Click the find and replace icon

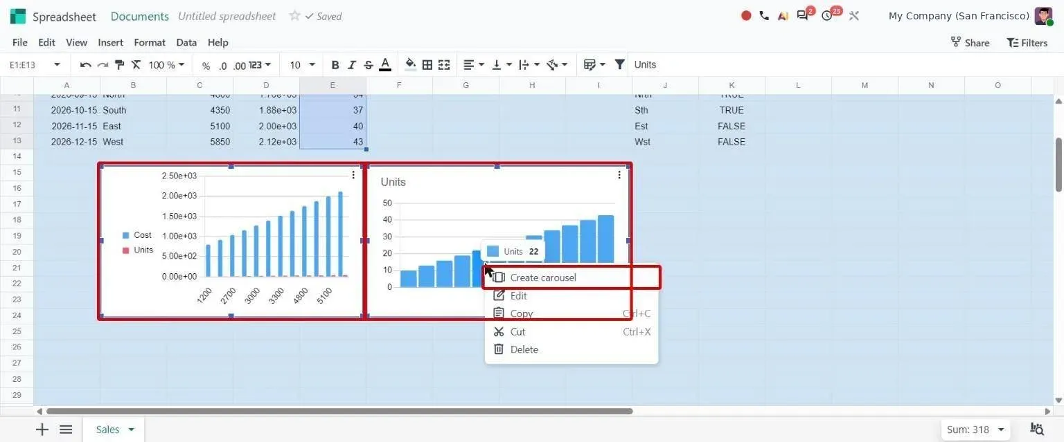(x=1038, y=430)
